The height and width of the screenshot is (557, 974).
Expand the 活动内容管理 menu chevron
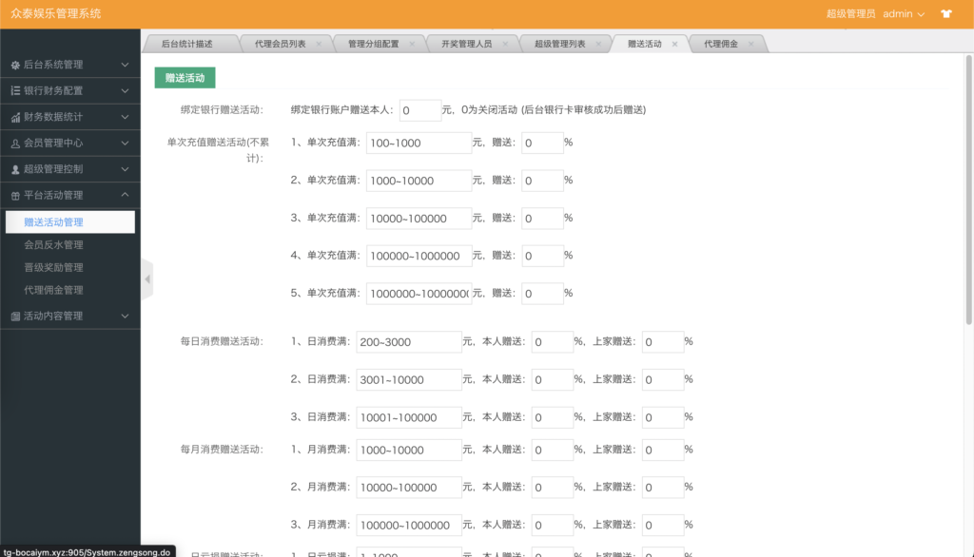[x=125, y=317]
